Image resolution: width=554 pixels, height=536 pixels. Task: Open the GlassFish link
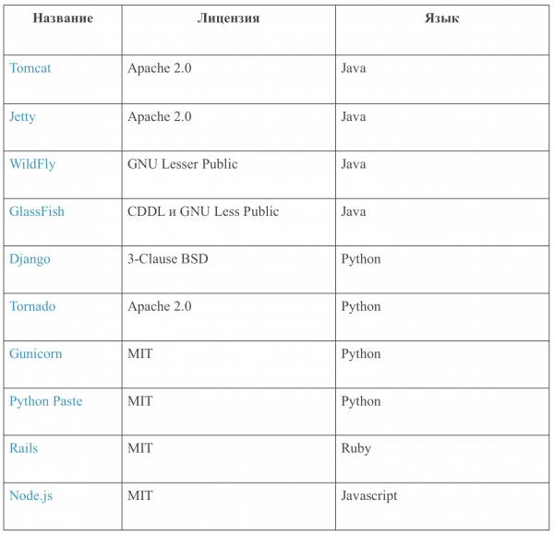pyautogui.click(x=37, y=212)
